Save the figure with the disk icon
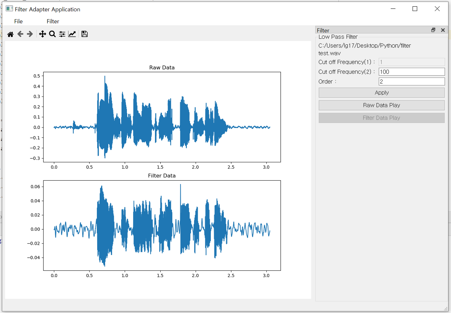Viewport: 451px width, 313px height. [84, 34]
